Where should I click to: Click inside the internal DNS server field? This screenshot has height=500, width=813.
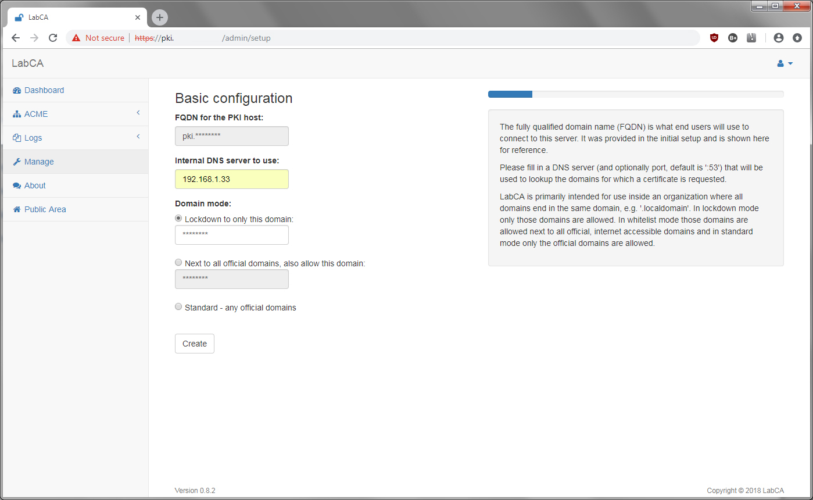(231, 179)
